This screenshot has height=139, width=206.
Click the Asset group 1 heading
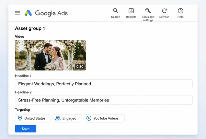[30, 28]
